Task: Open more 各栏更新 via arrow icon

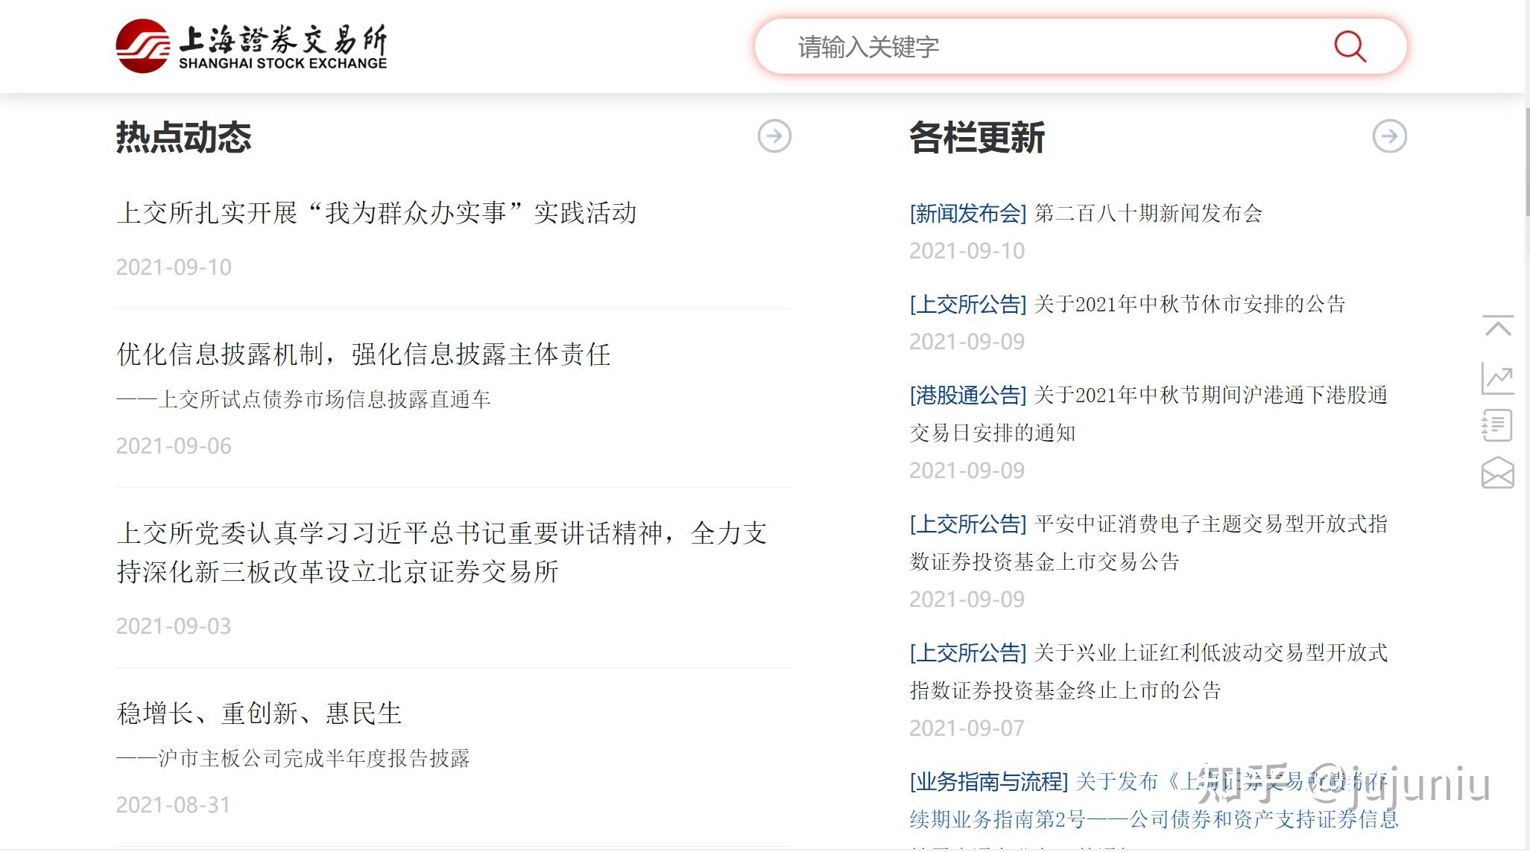Action: point(1389,136)
